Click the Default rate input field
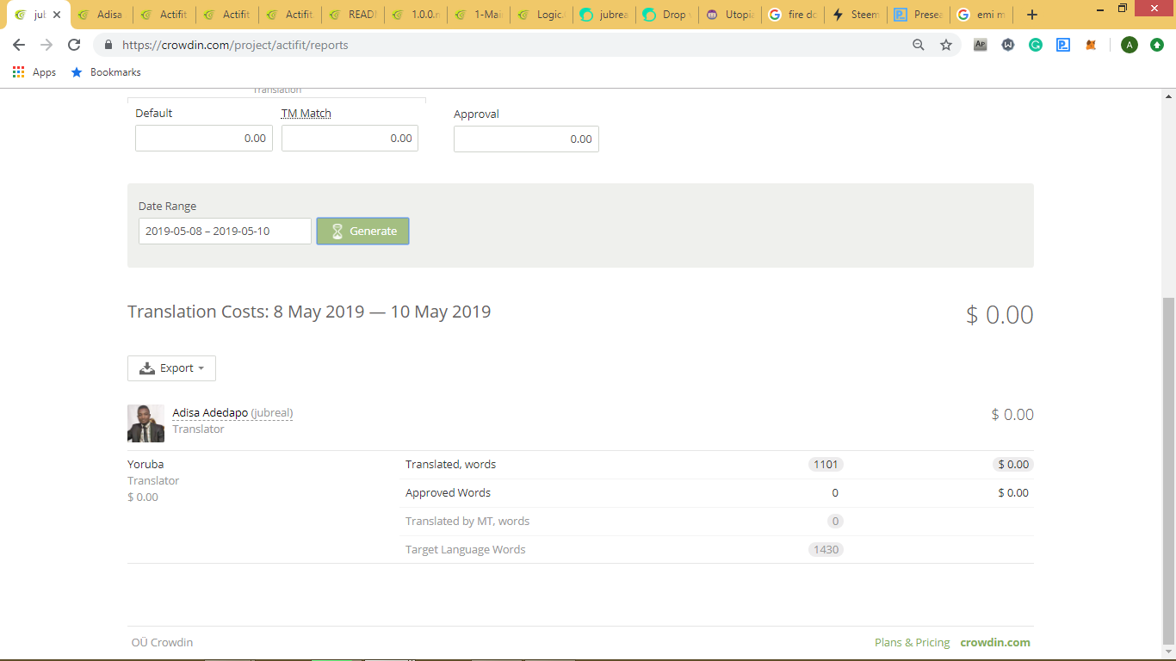The image size is (1176, 661). coord(204,138)
